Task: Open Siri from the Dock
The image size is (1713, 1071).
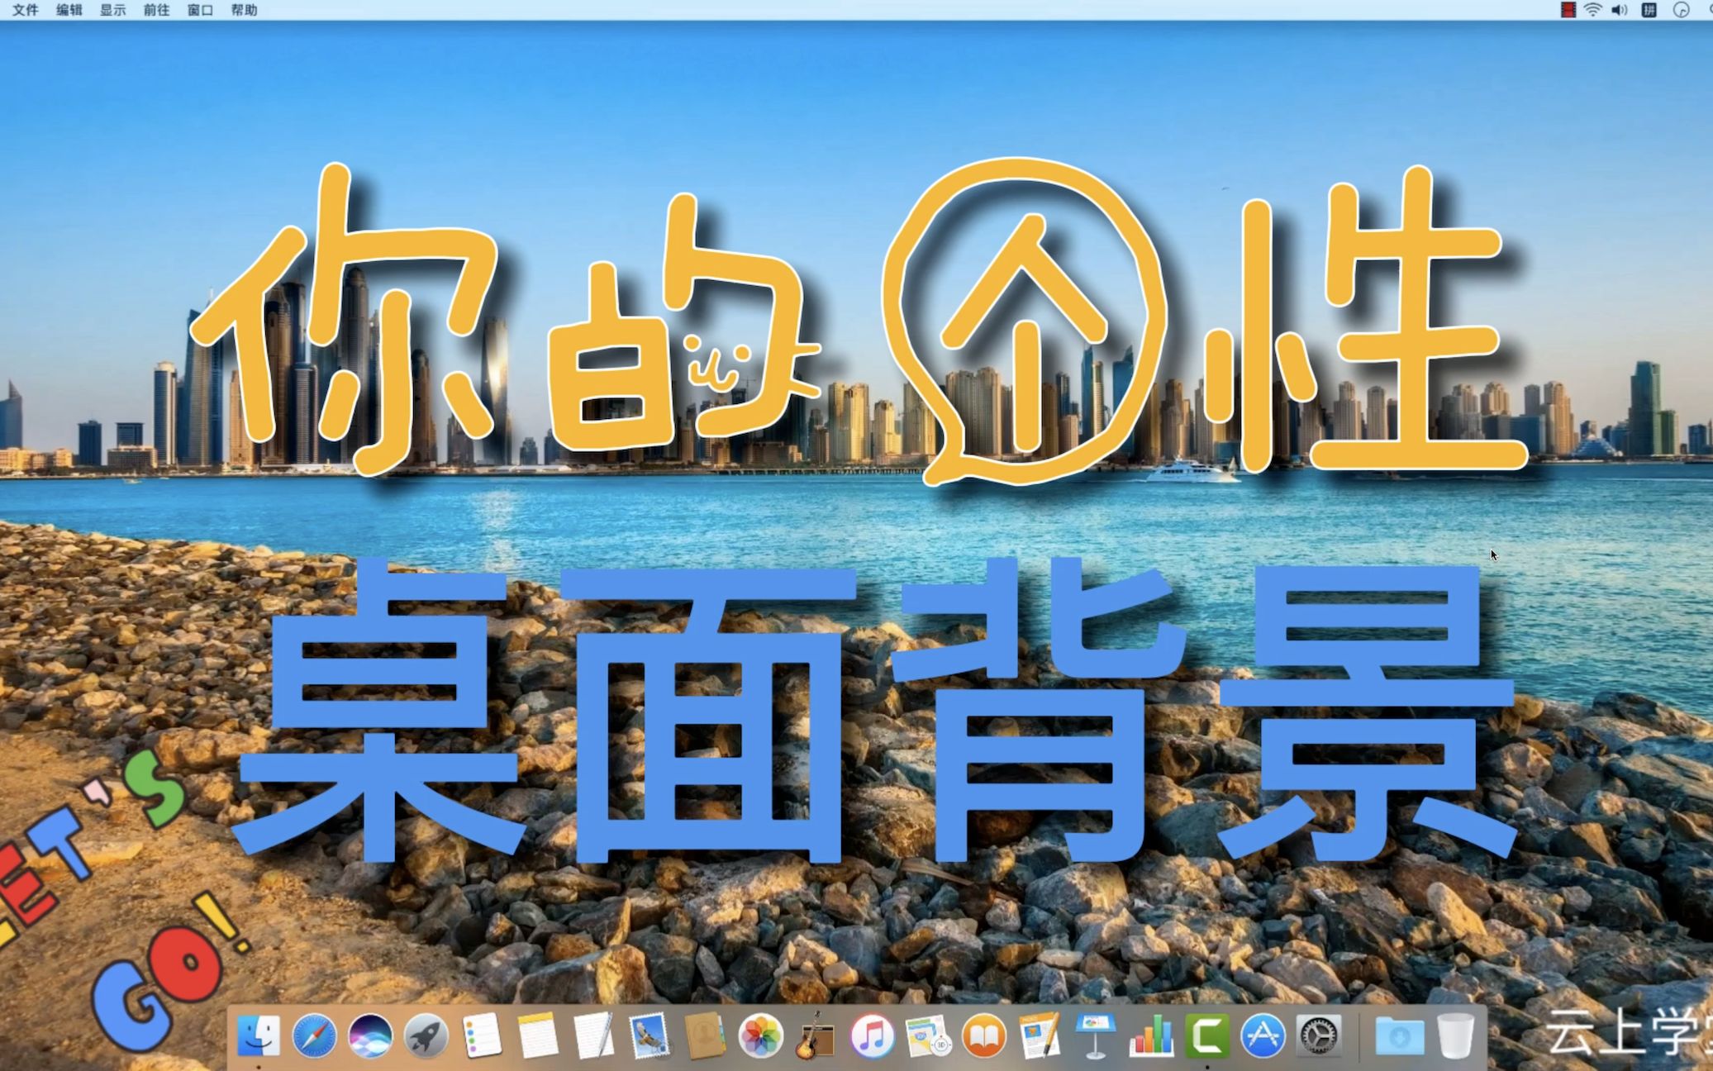Action: point(370,1036)
